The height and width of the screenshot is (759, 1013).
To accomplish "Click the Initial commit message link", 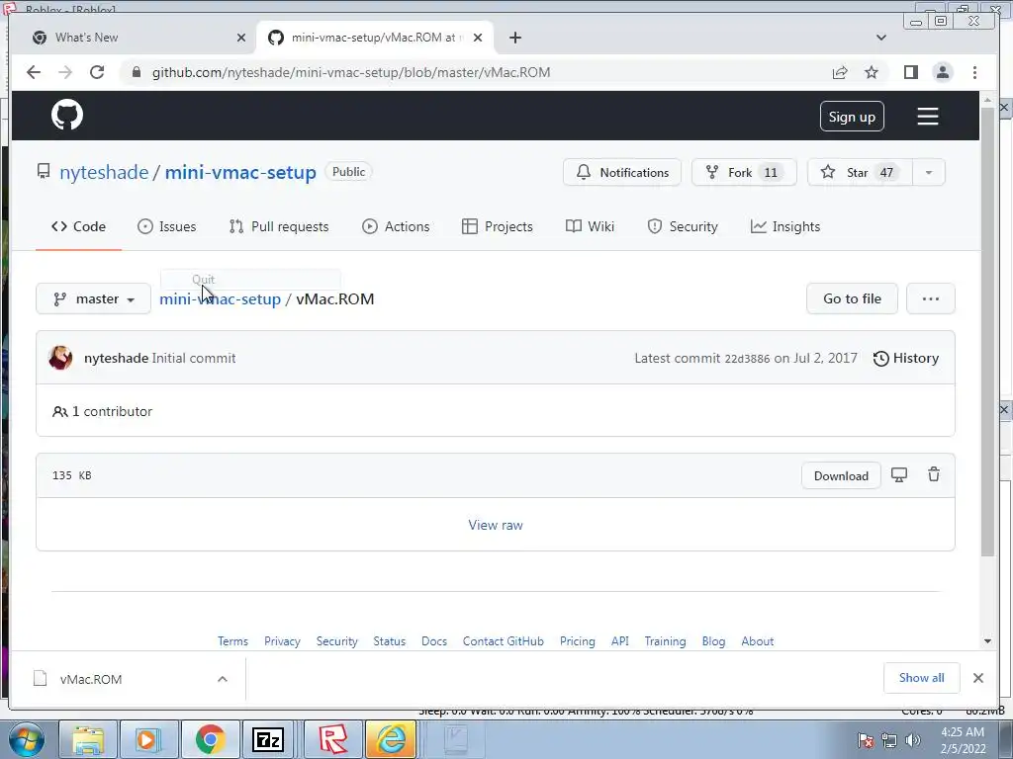I will tap(194, 358).
